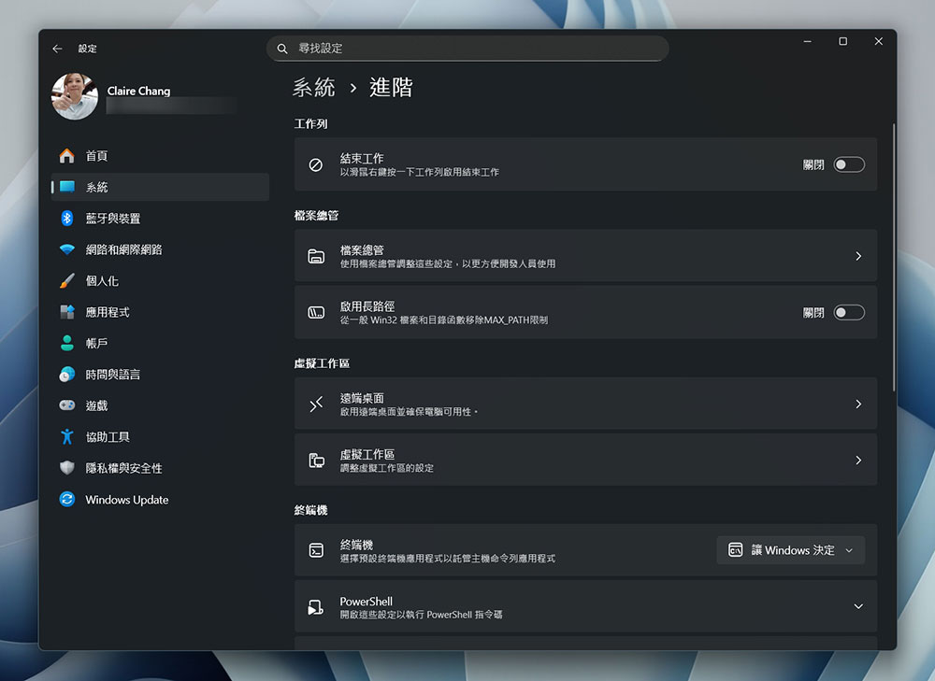Open 虛擬工作區 page via its chevron
Image resolution: width=935 pixels, height=681 pixels.
(858, 460)
